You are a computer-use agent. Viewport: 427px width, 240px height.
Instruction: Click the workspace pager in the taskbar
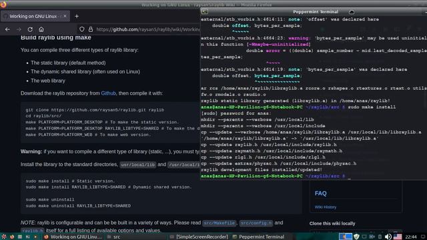pyautogui.click(x=346, y=237)
